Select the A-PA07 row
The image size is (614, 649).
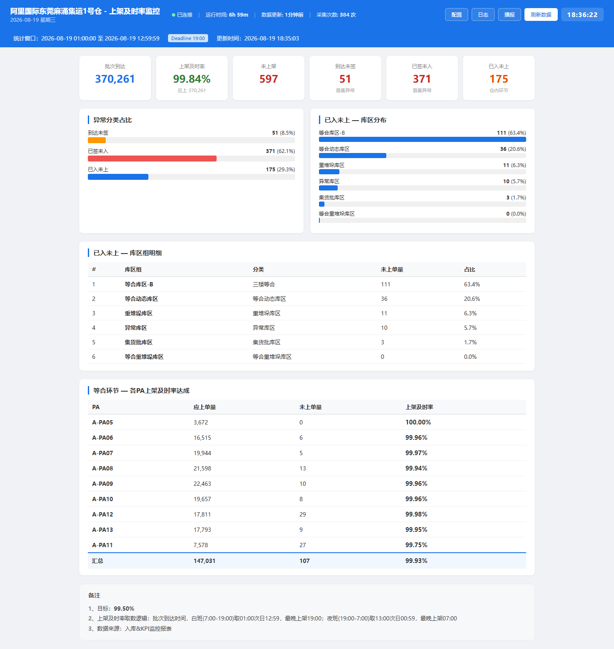[x=307, y=453]
